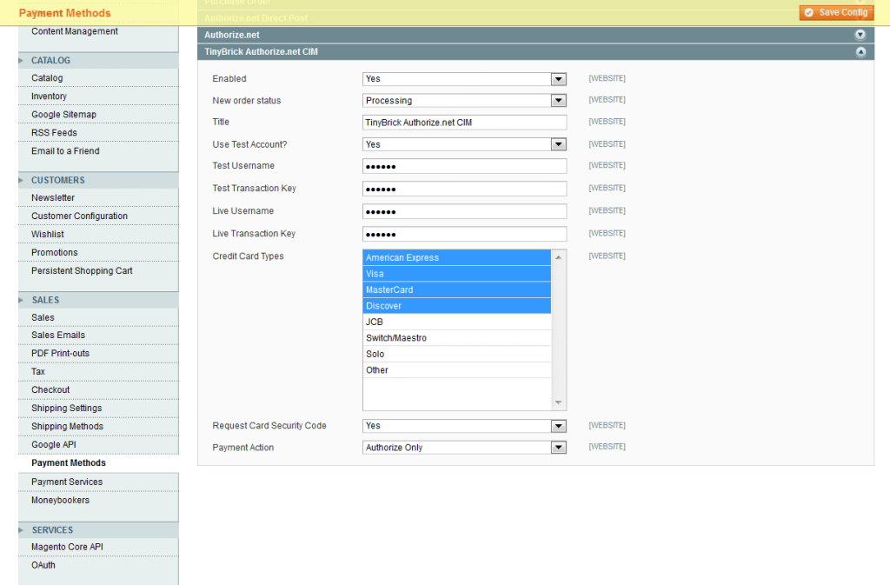Open the Enabled dropdown

pos(463,79)
